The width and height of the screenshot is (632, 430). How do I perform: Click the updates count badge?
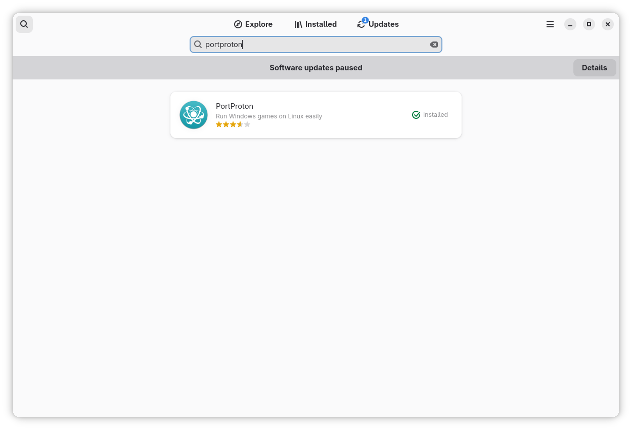click(x=365, y=20)
